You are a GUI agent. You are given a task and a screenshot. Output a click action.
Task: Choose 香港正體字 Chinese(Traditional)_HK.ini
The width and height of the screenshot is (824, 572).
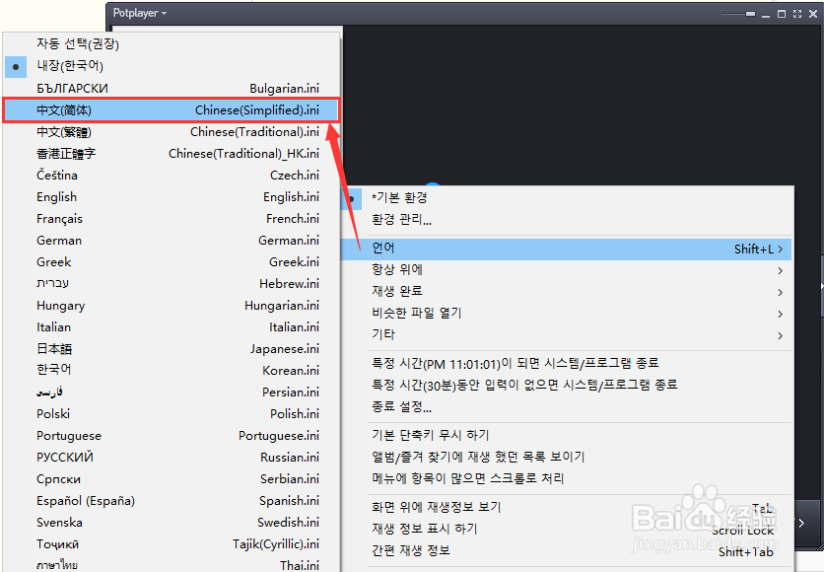pyautogui.click(x=172, y=154)
